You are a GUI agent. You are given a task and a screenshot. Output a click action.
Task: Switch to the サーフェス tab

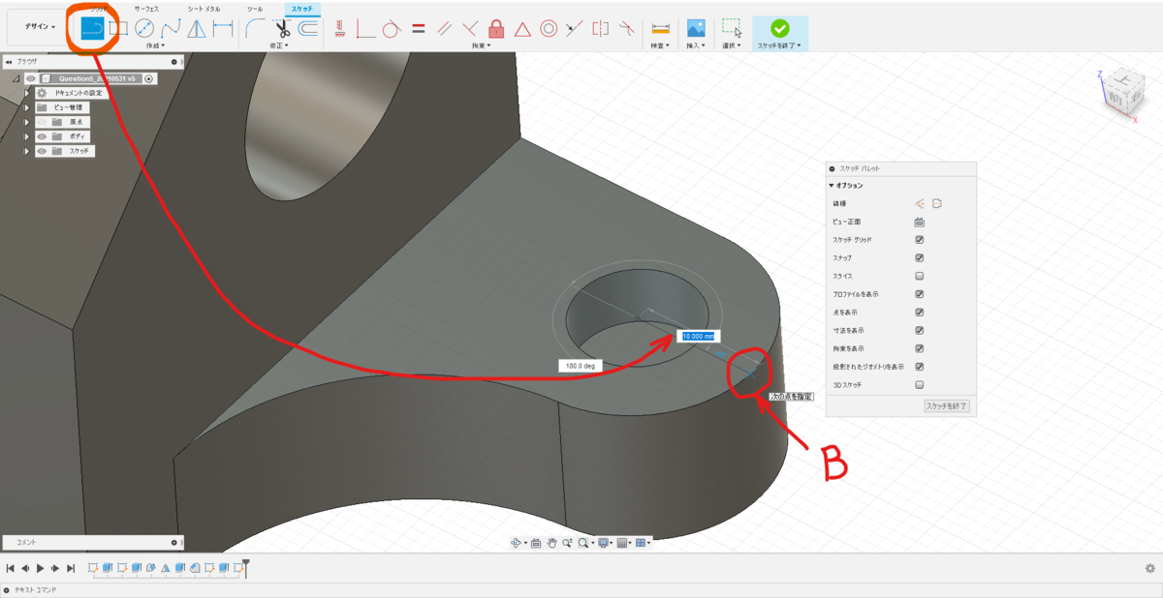tap(146, 8)
